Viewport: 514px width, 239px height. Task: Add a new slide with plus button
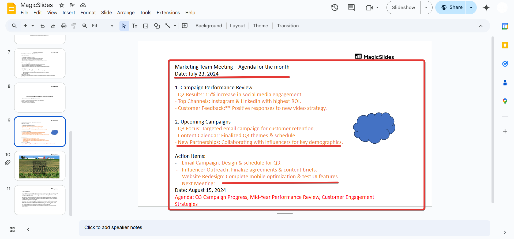(x=25, y=26)
